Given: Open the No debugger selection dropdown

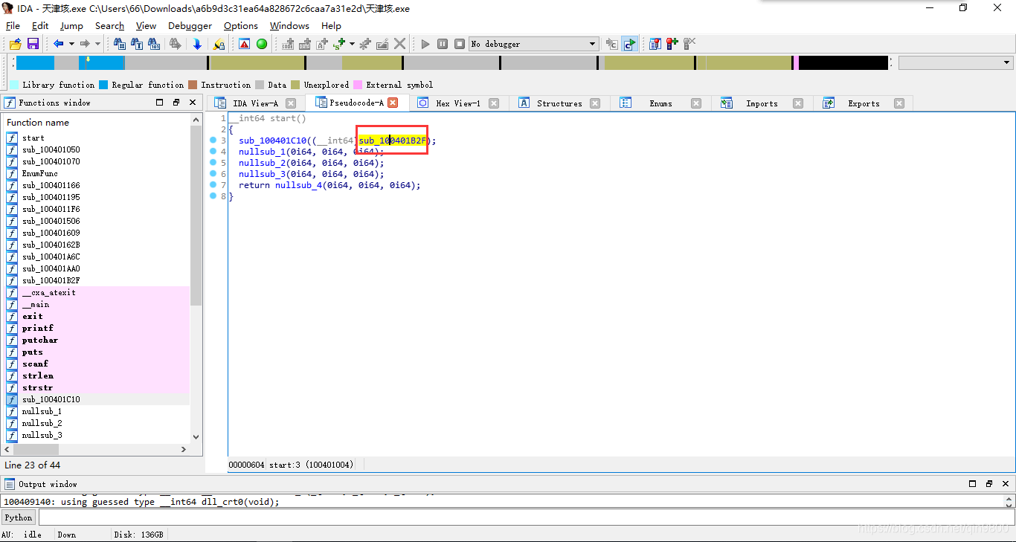Looking at the screenshot, I should pyautogui.click(x=534, y=44).
